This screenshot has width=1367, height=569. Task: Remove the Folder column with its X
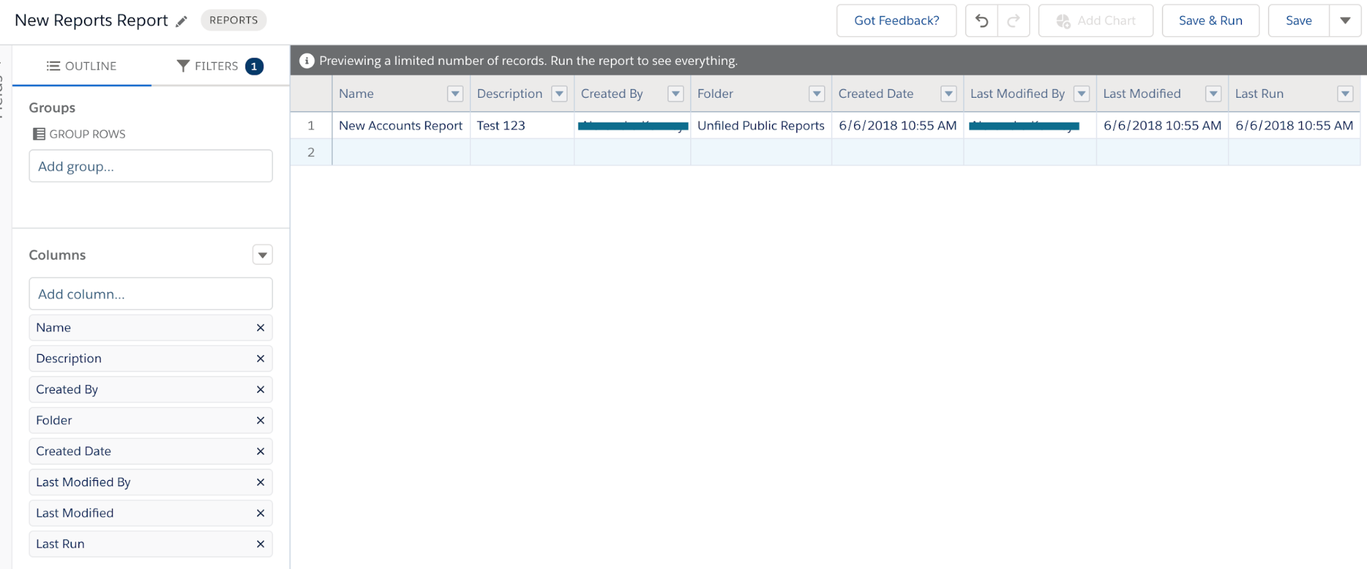[261, 421]
